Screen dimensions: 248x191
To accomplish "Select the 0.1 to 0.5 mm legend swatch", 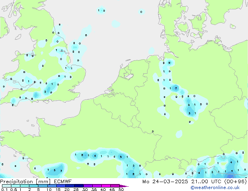I will pos(7,186).
